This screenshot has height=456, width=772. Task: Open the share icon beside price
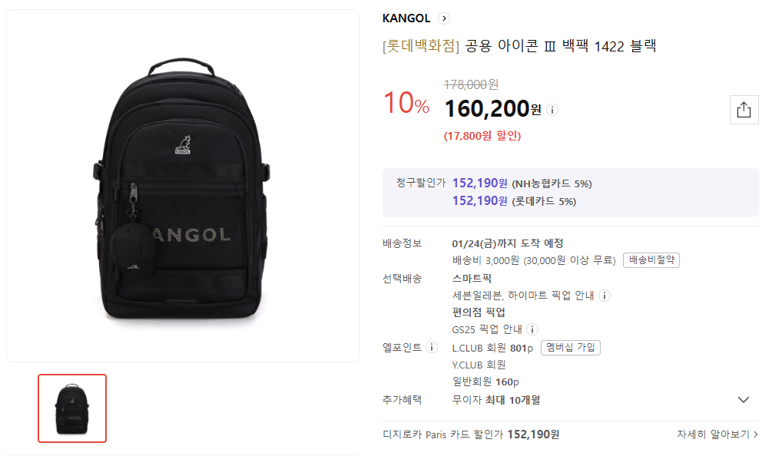point(744,110)
